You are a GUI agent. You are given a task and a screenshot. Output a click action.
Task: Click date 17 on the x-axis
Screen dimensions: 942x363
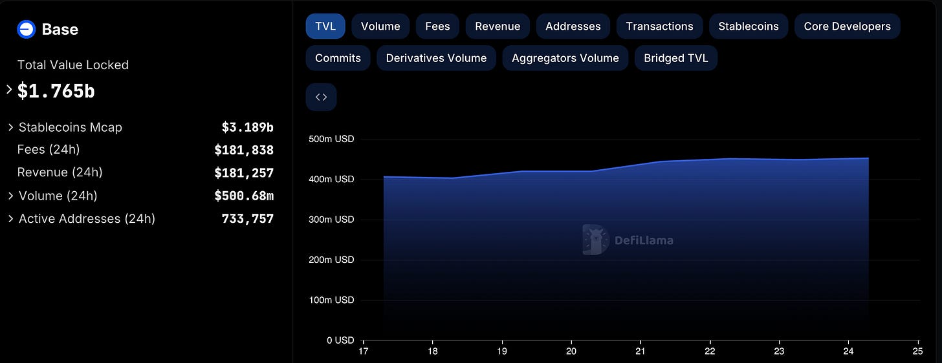[364, 351]
